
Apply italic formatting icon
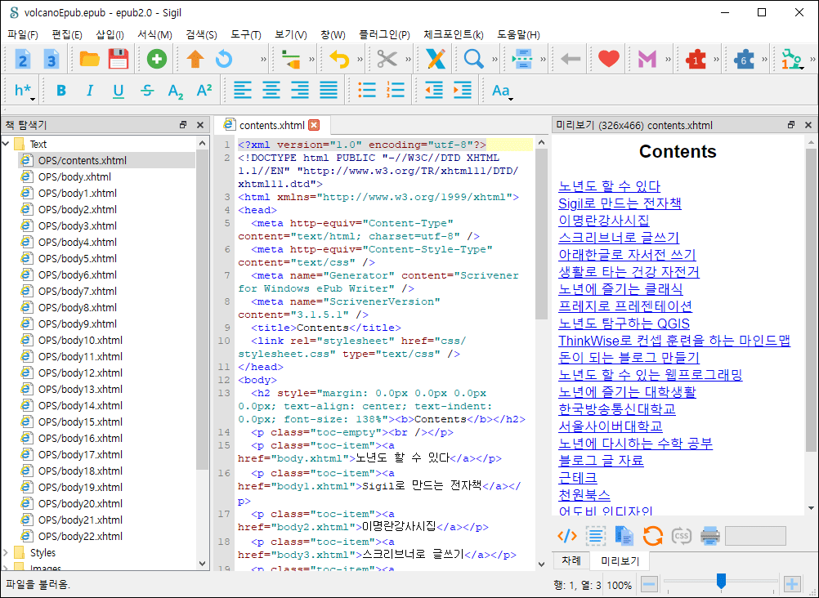89,91
